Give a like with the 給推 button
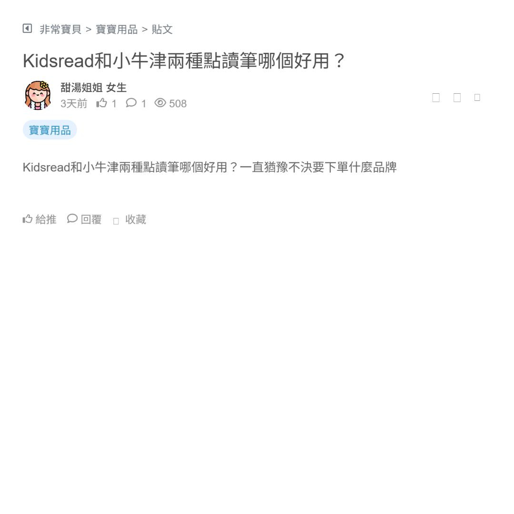514x514 pixels. tap(40, 219)
